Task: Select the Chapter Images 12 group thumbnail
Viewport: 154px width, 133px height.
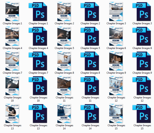Action: tap(116, 86)
